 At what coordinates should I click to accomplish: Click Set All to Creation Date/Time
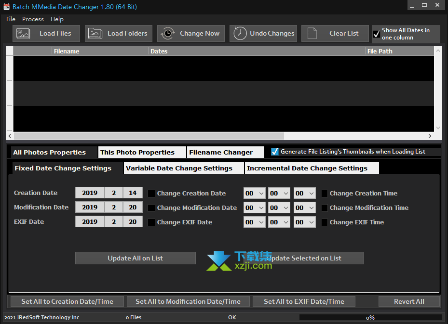(x=67, y=301)
